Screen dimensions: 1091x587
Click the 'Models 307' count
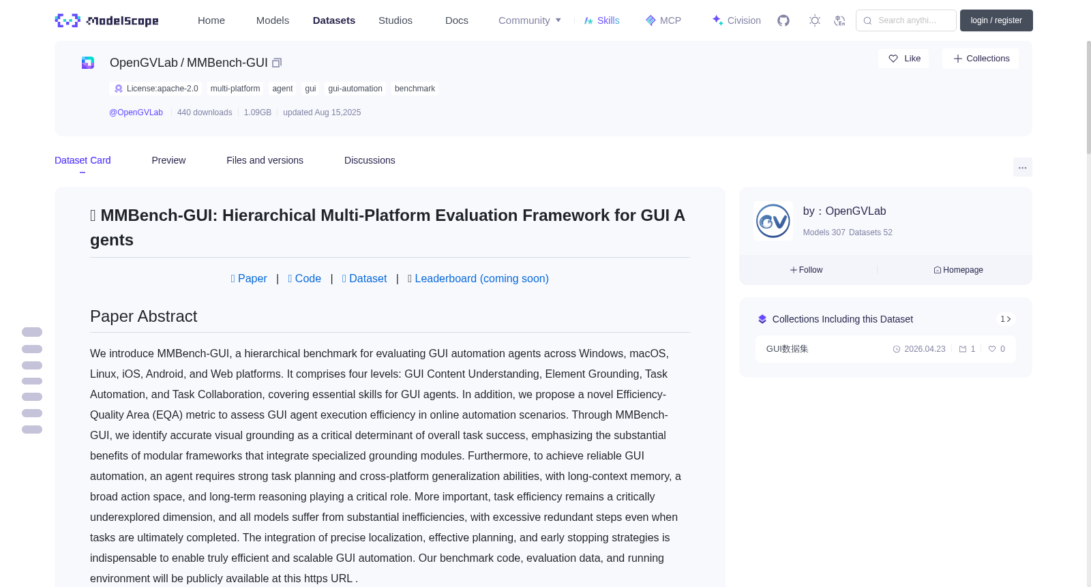[x=824, y=232]
